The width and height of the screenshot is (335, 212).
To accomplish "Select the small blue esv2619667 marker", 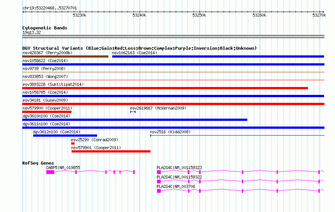I will click(132, 112).
